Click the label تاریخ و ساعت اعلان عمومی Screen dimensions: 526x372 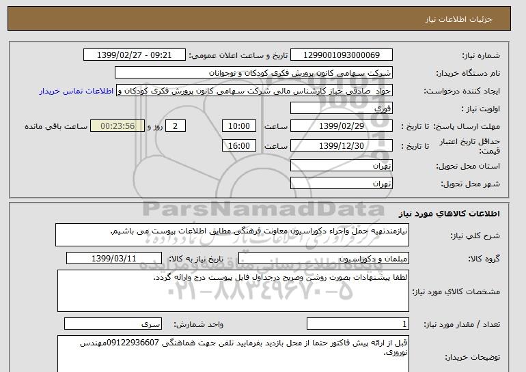238,55
